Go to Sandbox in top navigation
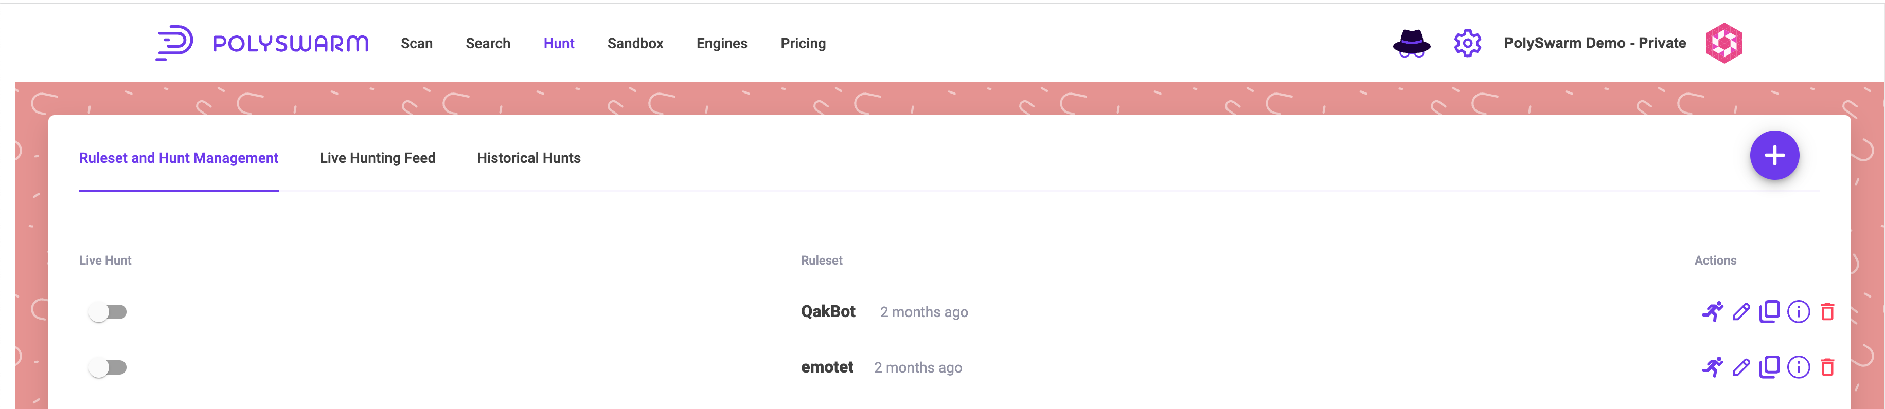1885x409 pixels. click(634, 44)
